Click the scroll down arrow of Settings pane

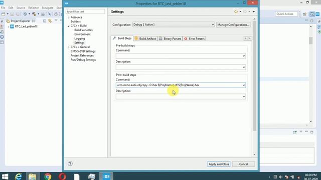tap(254, 154)
